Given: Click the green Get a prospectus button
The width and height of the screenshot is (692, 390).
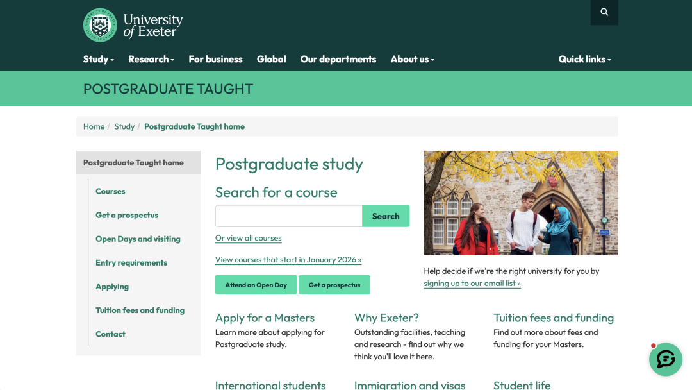Looking at the screenshot, I should 334,285.
